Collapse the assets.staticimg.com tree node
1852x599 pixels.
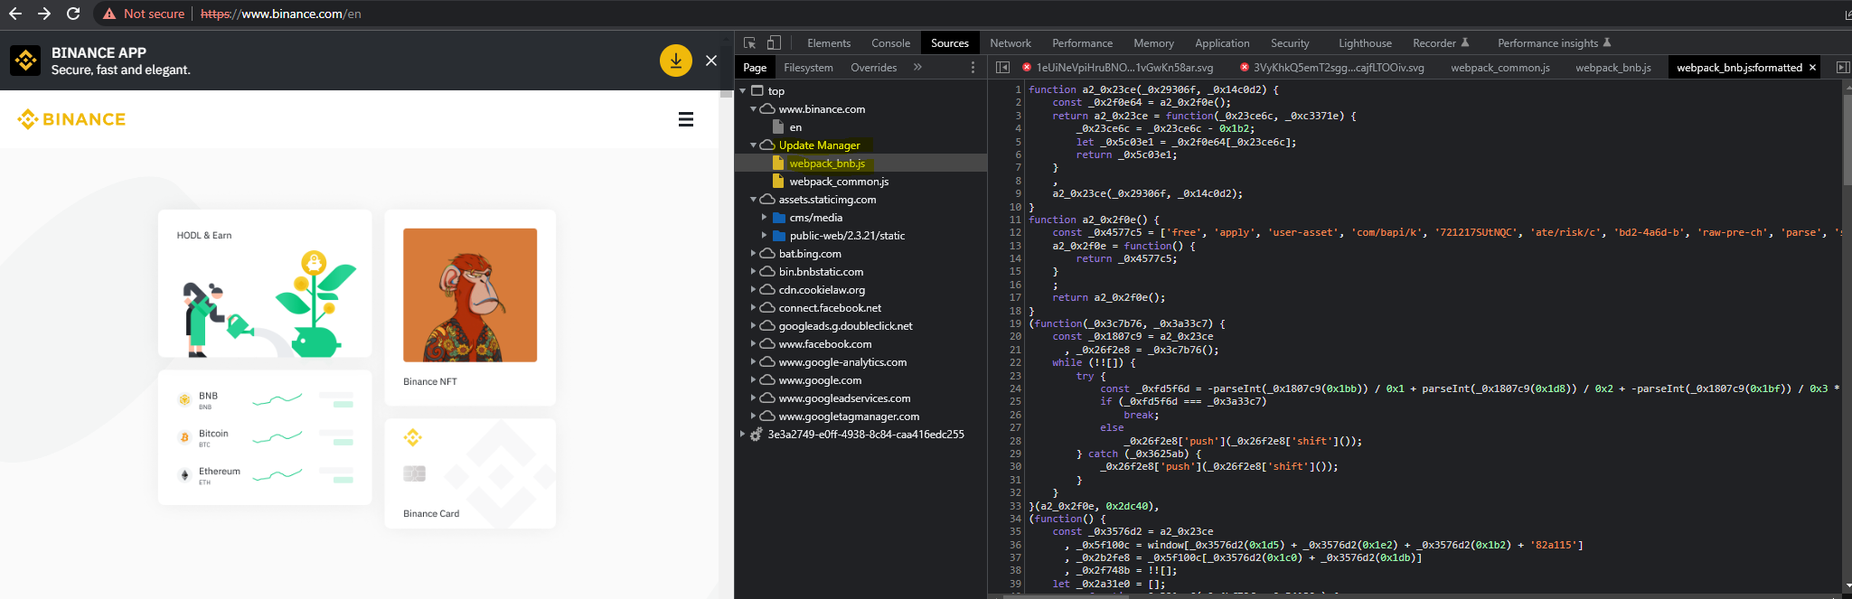click(753, 199)
